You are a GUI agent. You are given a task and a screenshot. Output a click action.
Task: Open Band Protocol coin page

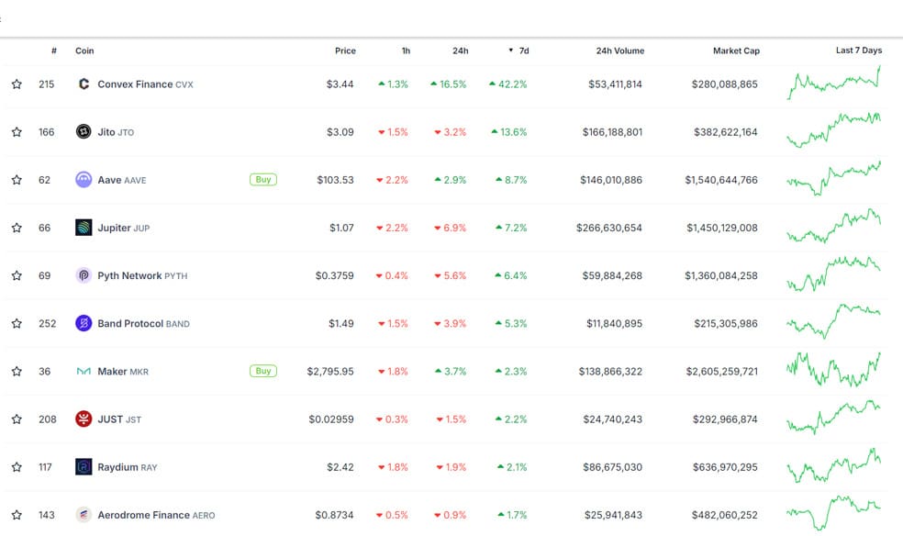pos(143,323)
